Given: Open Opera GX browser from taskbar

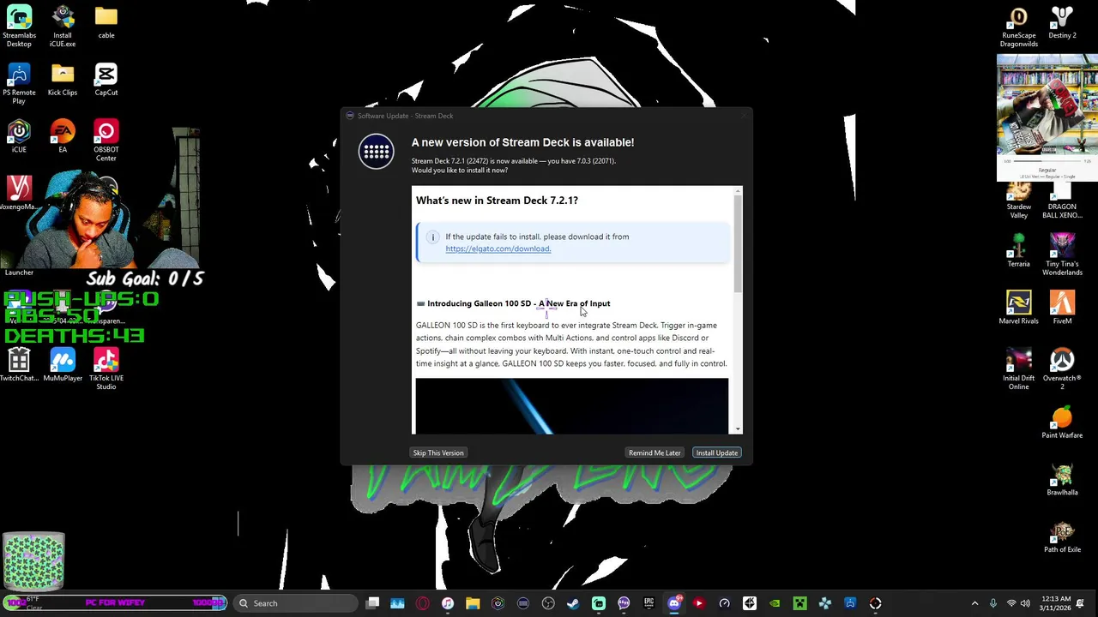Looking at the screenshot, I should [x=422, y=603].
